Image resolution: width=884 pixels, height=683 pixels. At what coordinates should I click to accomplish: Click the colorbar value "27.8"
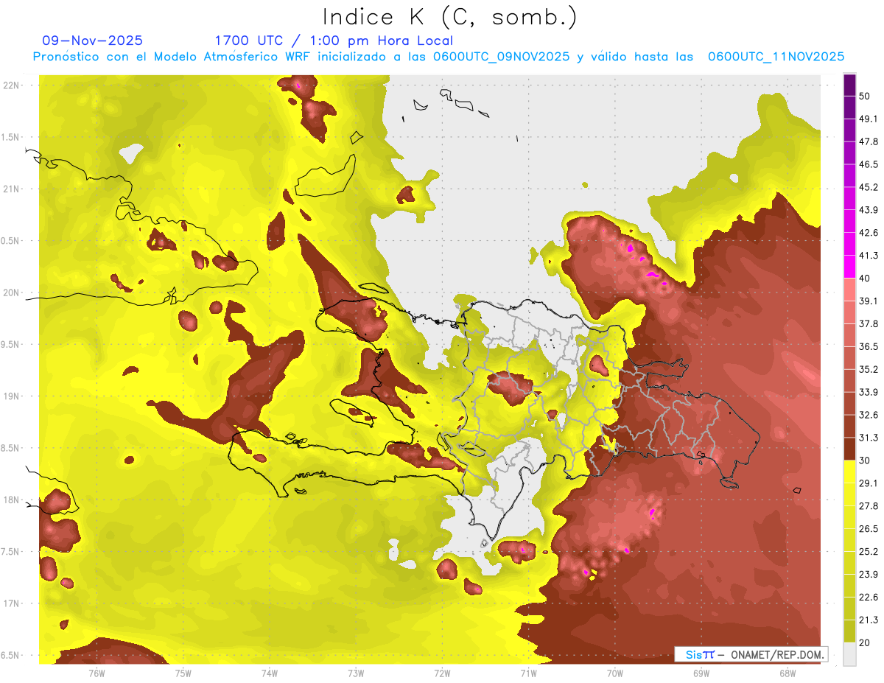[869, 506]
